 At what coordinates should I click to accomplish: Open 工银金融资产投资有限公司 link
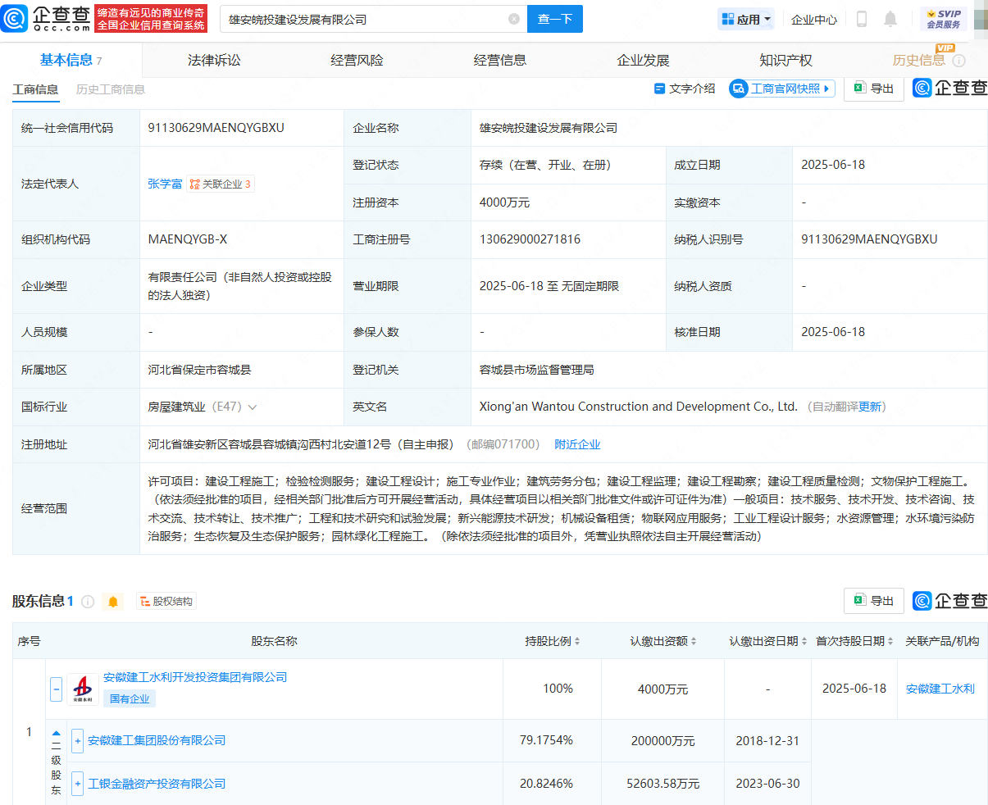tap(157, 784)
